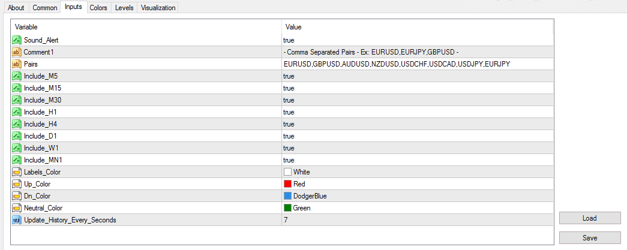
Task: Click the Include_H4 boolean icon
Action: 16,124
